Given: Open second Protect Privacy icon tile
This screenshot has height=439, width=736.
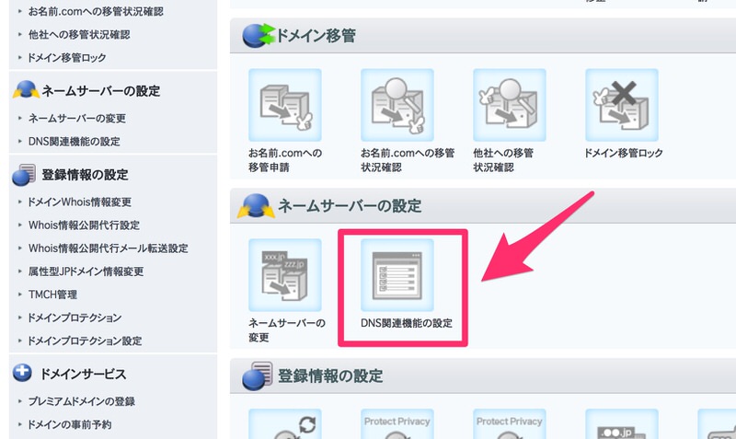Looking at the screenshot, I should tap(510, 424).
